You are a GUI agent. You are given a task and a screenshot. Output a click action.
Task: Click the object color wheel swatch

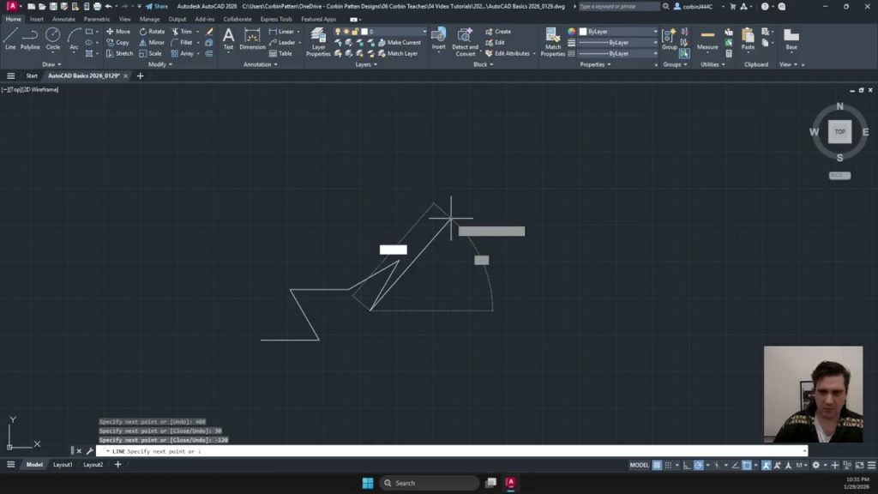click(x=572, y=32)
